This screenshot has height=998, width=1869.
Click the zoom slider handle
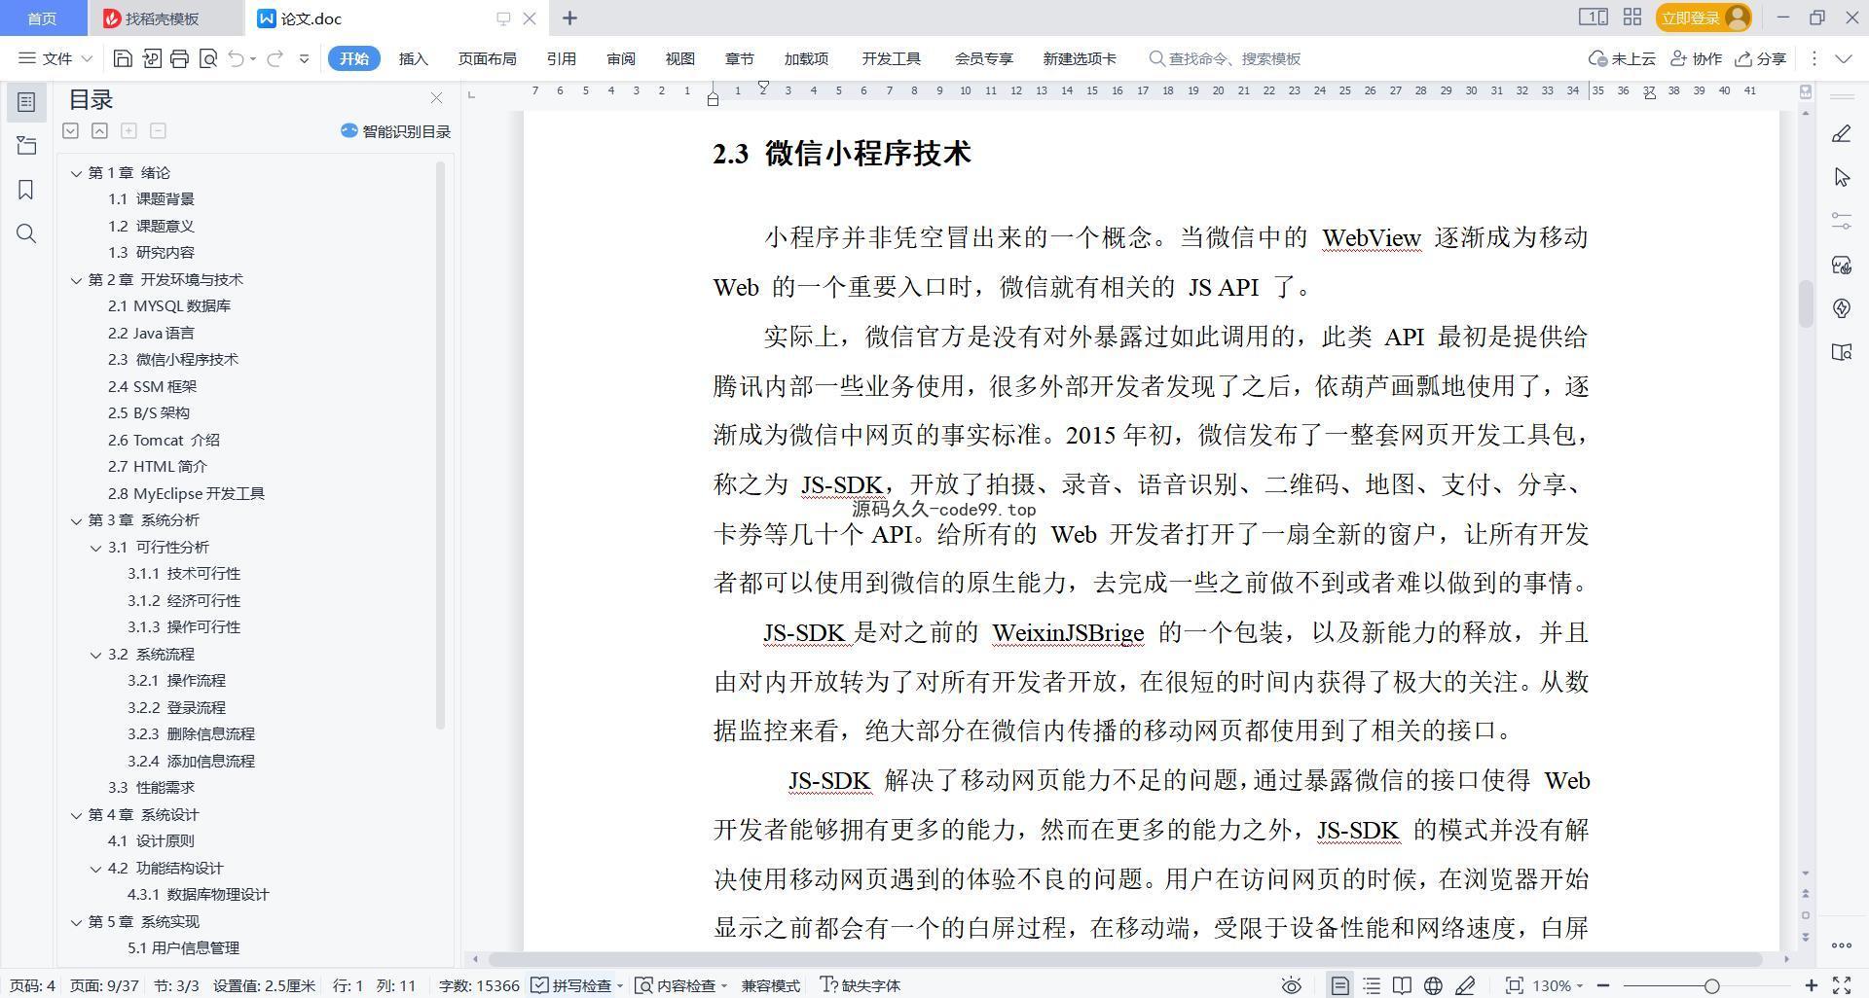(1711, 985)
